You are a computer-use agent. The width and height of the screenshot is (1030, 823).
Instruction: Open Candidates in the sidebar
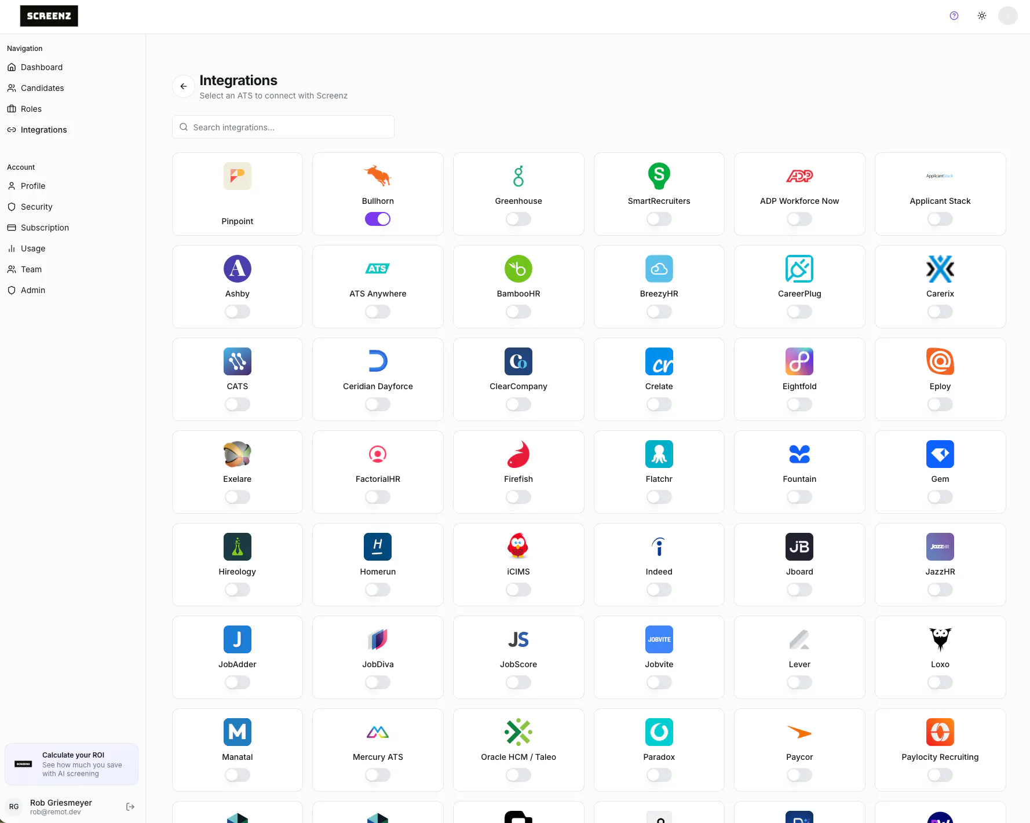click(42, 88)
